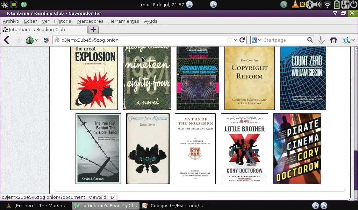Click the NoScript S! icon
358x210 pixels.
[46, 40]
